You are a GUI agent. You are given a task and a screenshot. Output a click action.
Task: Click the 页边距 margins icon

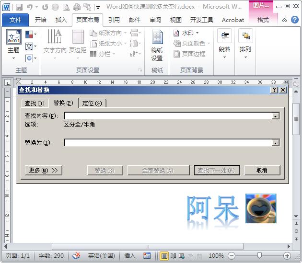coord(78,36)
